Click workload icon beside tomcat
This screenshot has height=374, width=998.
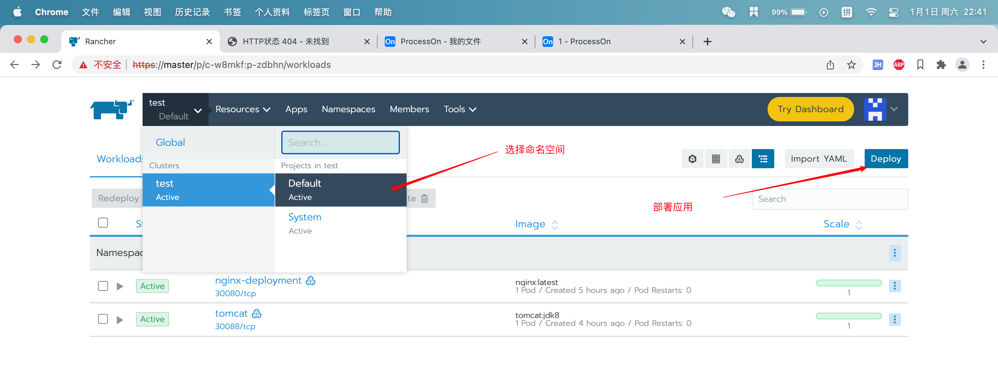tap(256, 314)
